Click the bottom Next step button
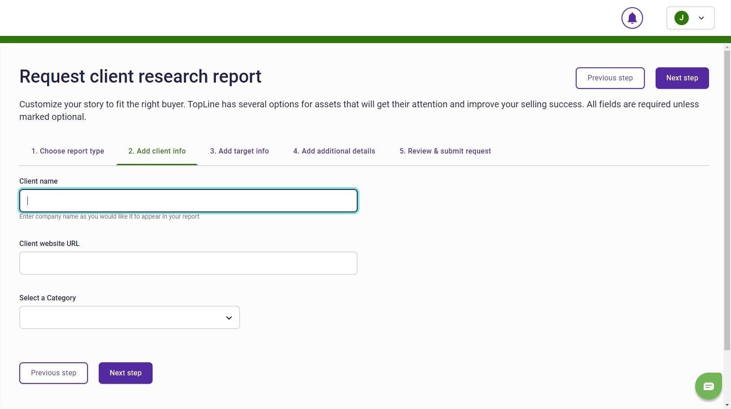This screenshot has height=409, width=731. click(x=125, y=373)
